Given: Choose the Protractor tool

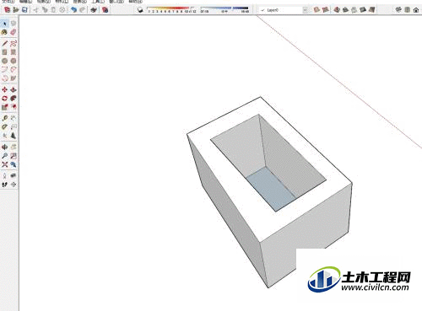Looking at the screenshot, I should click(4, 127).
